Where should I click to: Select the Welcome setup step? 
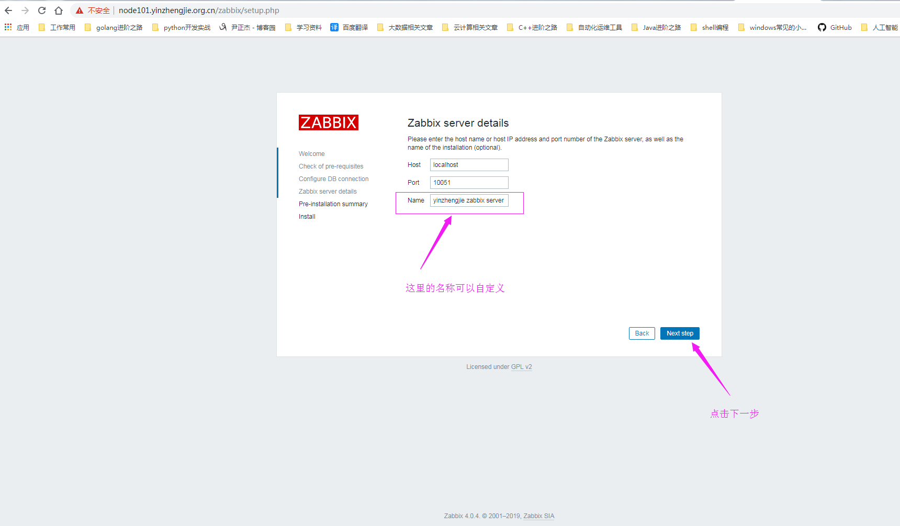tap(312, 154)
